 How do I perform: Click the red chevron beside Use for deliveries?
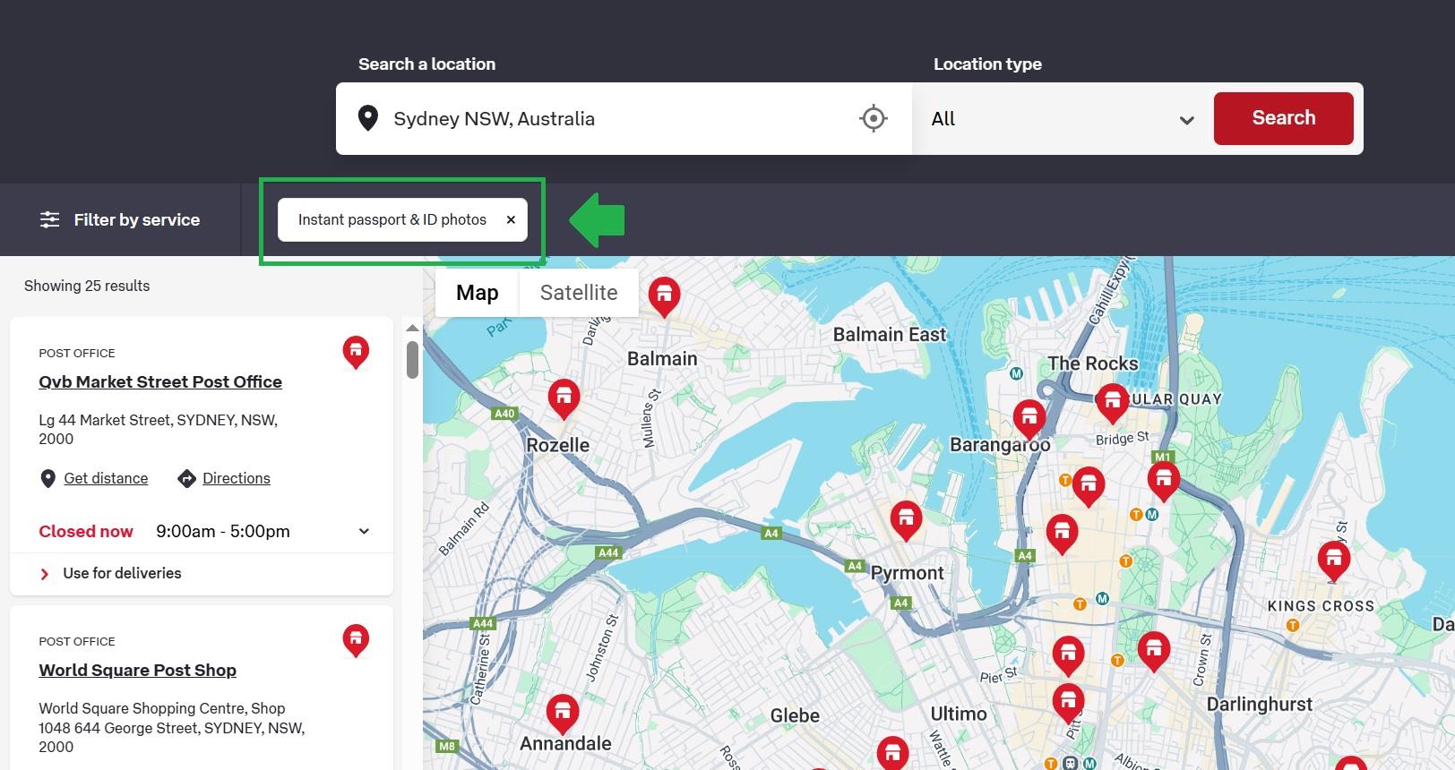click(45, 574)
